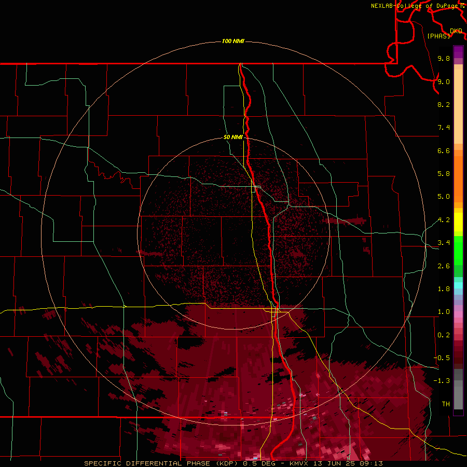Select the 2.6 scale value
Image resolution: width=467 pixels, height=467 pixels.
[x=444, y=266]
